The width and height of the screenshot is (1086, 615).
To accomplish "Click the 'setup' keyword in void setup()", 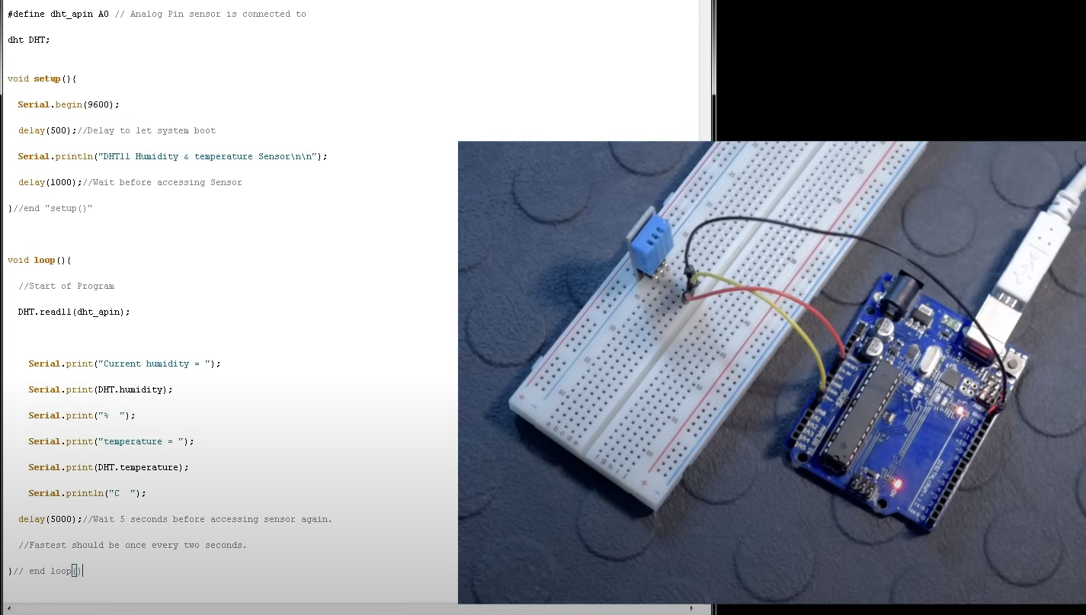I will point(46,79).
